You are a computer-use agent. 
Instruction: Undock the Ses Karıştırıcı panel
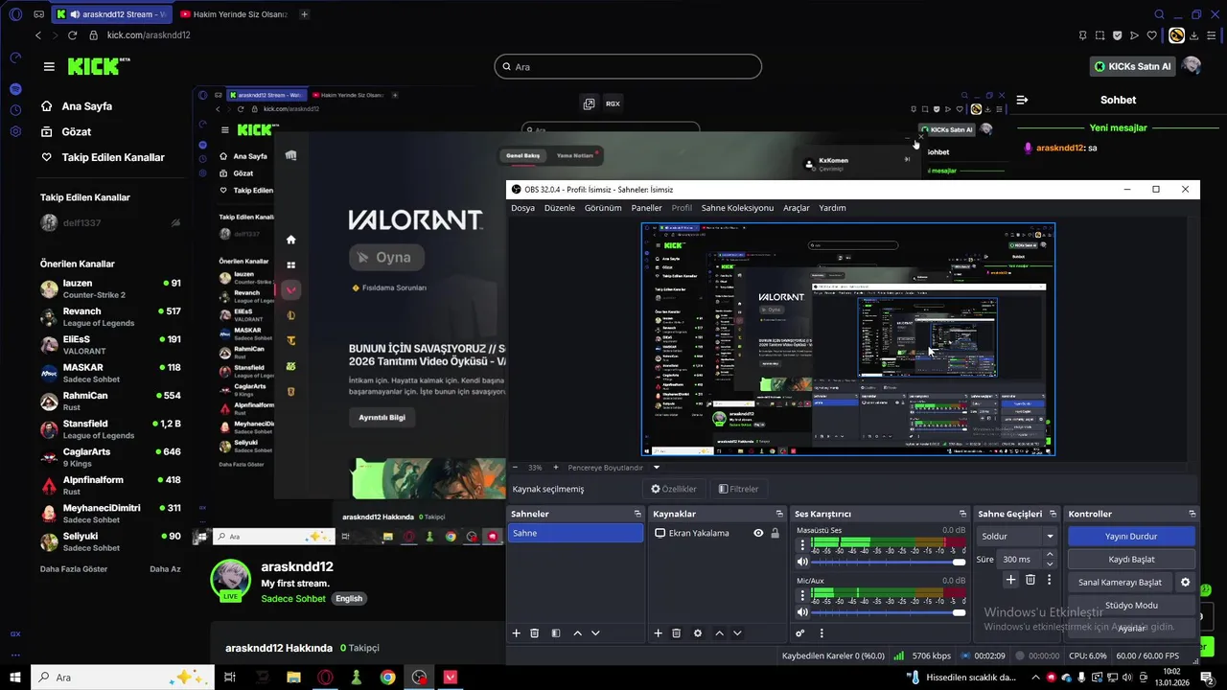[x=962, y=515]
